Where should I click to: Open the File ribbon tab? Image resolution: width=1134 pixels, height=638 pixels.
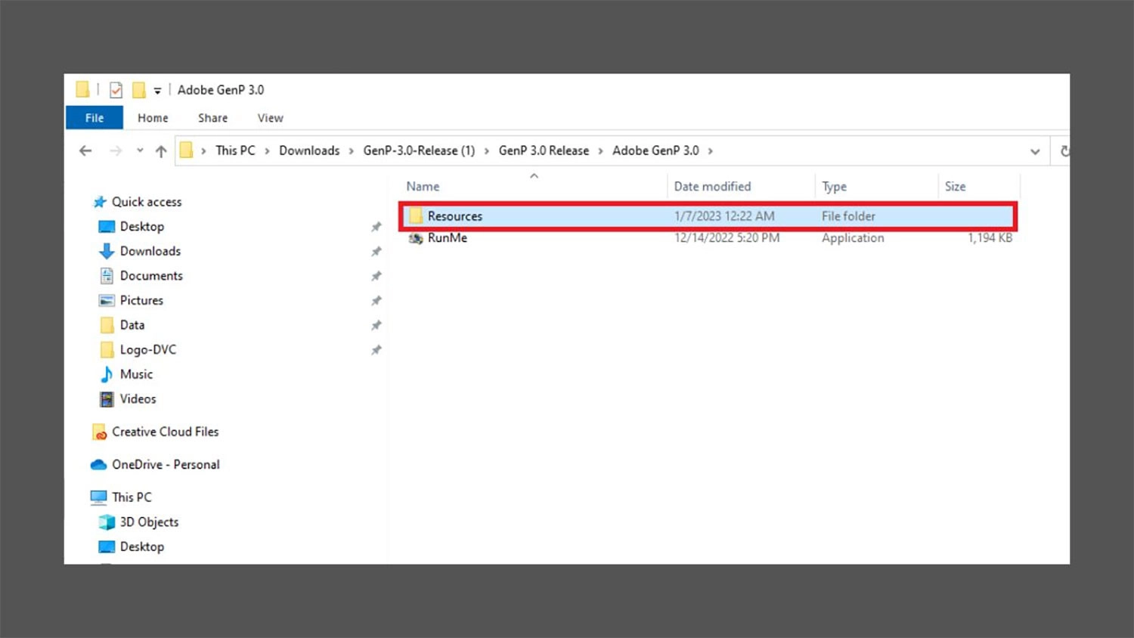(x=94, y=118)
